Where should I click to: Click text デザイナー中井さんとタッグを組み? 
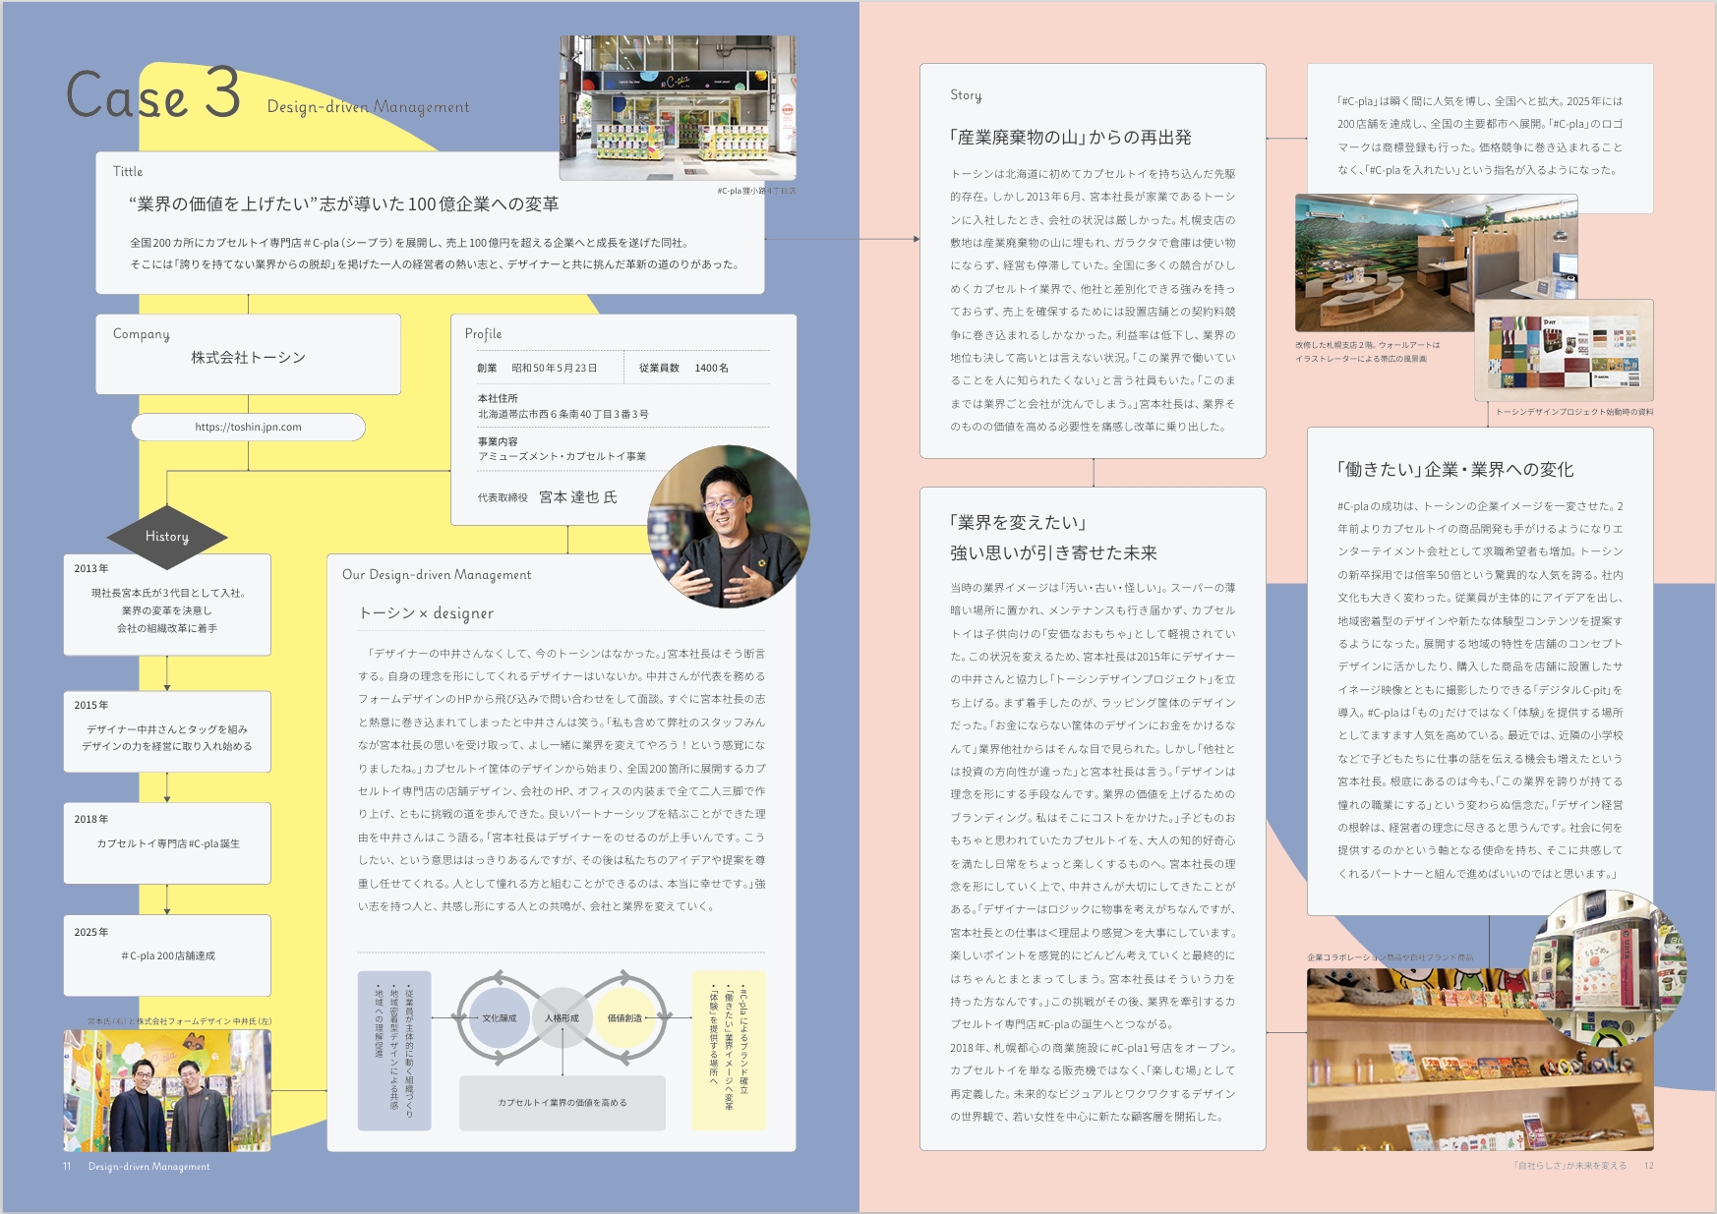[x=167, y=729]
